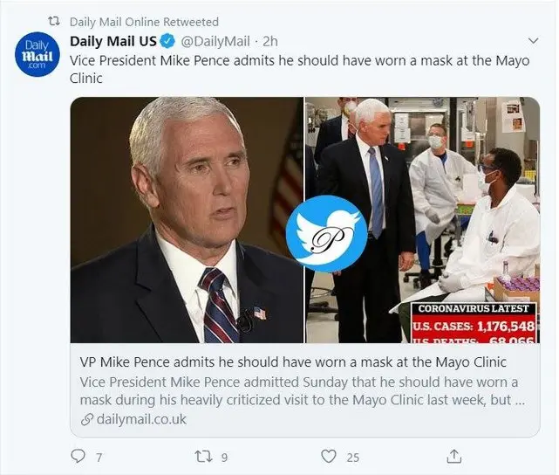The height and width of the screenshot is (475, 559).
Task: Follow the dailymail.co.uk domain link
Action: (140, 420)
